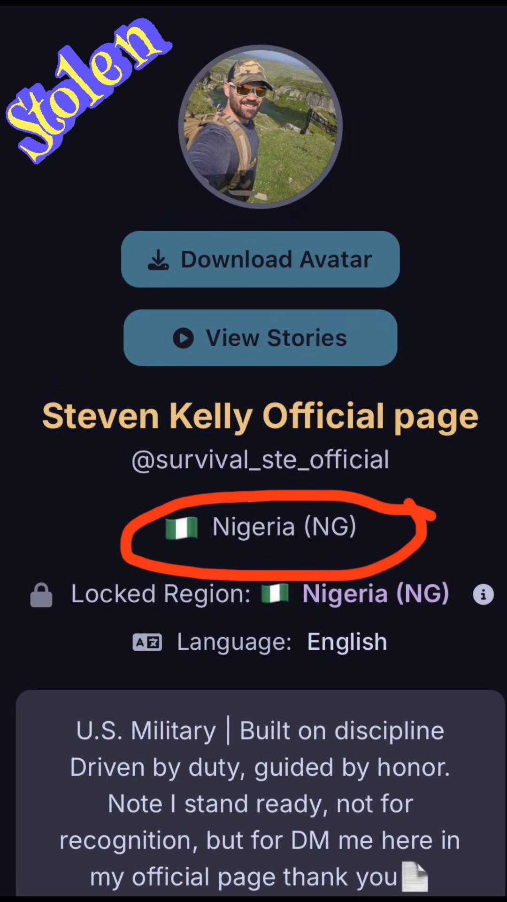Click the flag icon after Locked Region
This screenshot has height=902, width=507.
tap(275, 593)
